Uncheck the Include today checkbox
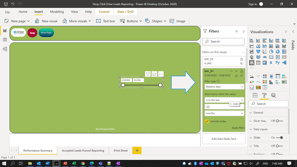 click(x=207, y=121)
